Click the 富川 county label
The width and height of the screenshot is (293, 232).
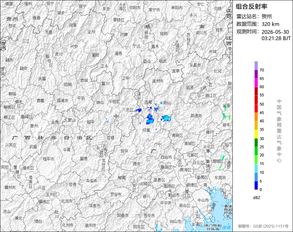105,84
